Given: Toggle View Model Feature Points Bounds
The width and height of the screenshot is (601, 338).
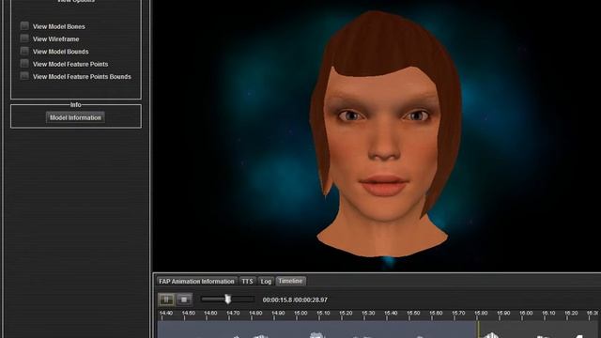Looking at the screenshot, I should (x=24, y=76).
